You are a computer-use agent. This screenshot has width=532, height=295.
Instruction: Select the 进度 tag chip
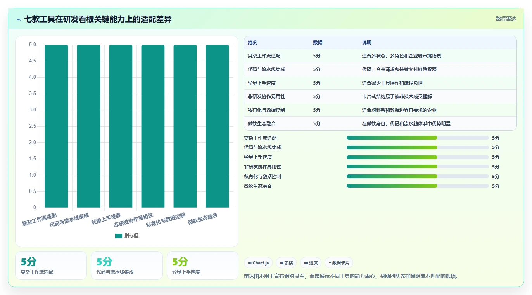point(311,263)
